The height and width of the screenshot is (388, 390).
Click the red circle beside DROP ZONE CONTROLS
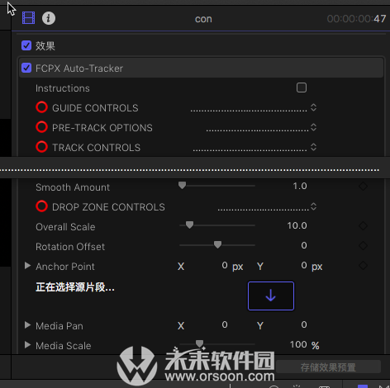(41, 206)
